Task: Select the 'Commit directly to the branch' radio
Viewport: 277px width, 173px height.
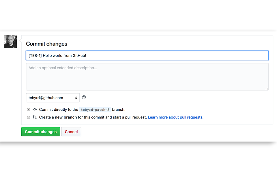Action: (28, 109)
